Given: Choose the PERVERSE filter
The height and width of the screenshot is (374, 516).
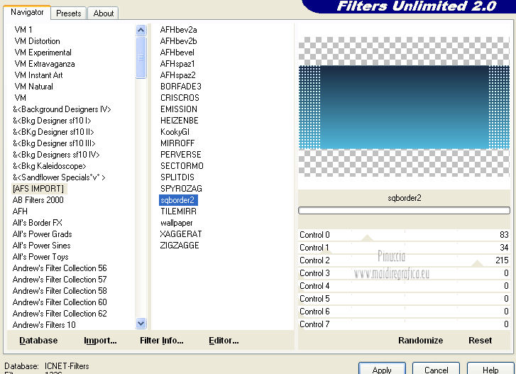Looking at the screenshot, I should click(x=181, y=155).
